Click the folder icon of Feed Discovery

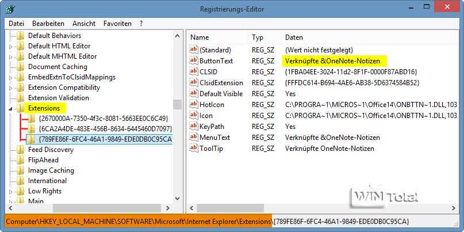[21, 150]
